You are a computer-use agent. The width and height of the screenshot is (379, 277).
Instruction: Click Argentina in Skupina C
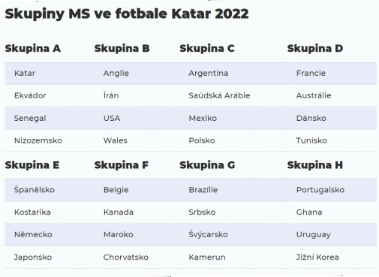209,73
